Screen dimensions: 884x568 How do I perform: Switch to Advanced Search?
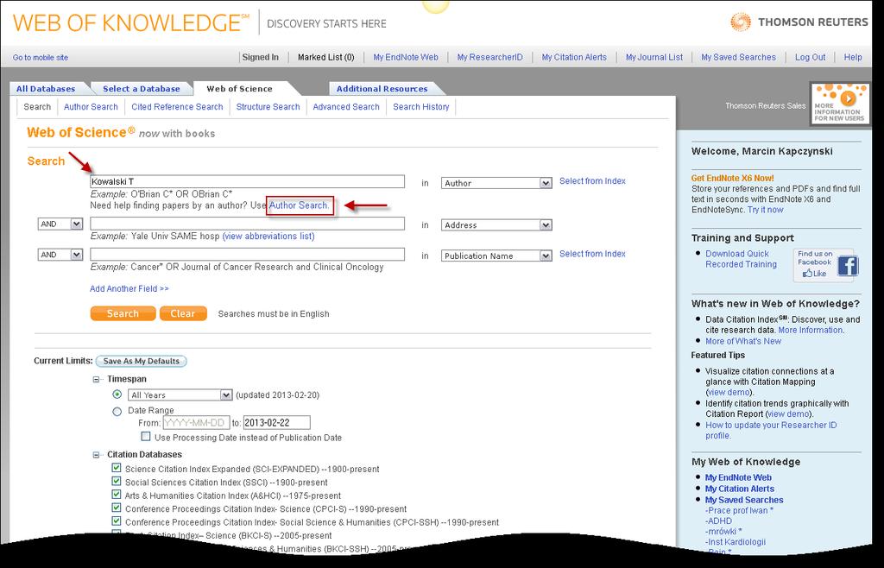click(x=346, y=106)
